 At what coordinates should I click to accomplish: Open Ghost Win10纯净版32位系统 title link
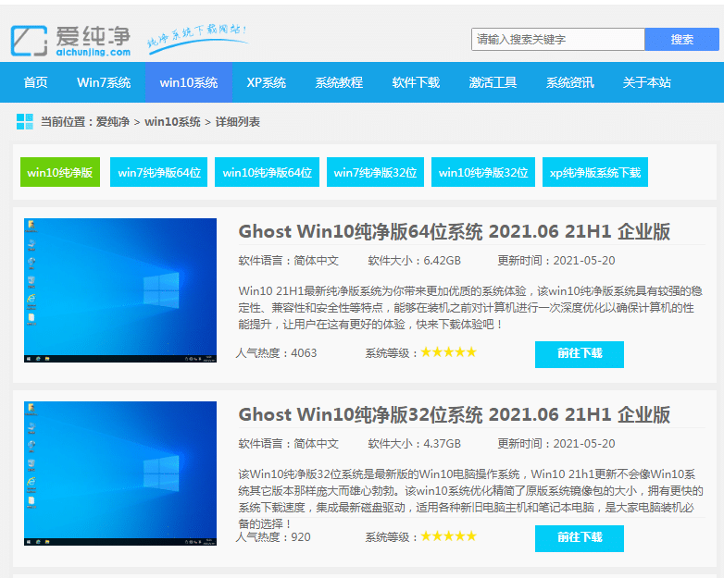(x=455, y=414)
